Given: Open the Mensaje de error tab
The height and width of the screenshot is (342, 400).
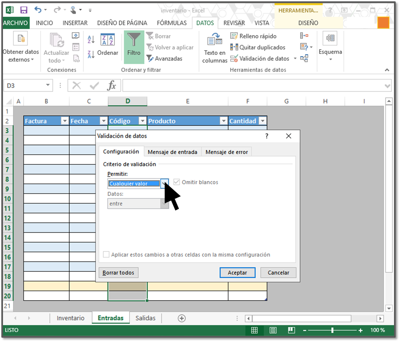Looking at the screenshot, I should click(226, 152).
